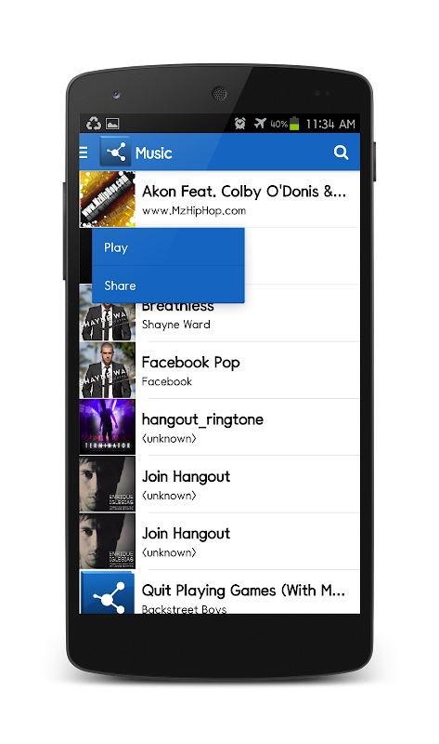
Task: Tap the Terminator album art thumbnail
Action: pos(107,427)
